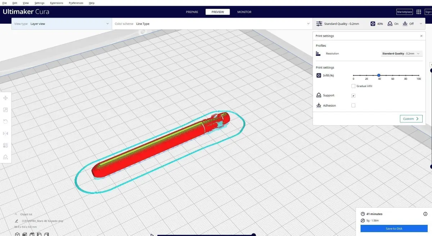Image resolution: width=432 pixels, height=236 pixels.
Task: Click the Support icon in print settings
Action: click(x=319, y=96)
